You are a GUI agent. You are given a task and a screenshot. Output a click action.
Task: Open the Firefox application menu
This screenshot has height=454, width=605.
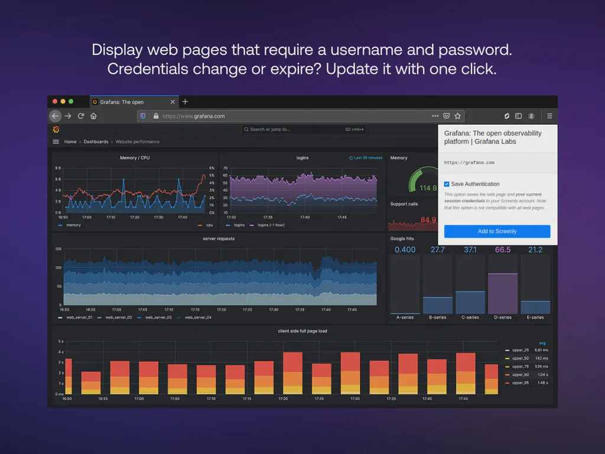coord(549,116)
